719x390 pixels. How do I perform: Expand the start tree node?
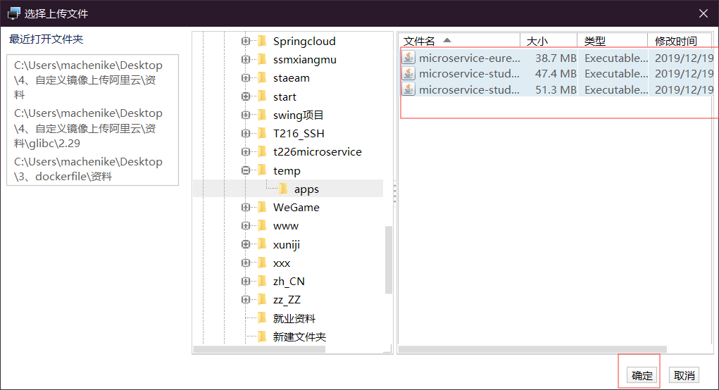point(246,96)
